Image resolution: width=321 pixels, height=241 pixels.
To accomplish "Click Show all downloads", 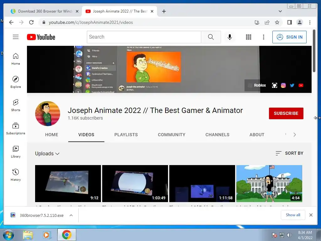I will tap(293, 215).
